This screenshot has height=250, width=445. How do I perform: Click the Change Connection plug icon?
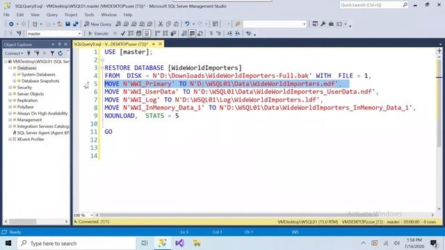pos(19,33)
